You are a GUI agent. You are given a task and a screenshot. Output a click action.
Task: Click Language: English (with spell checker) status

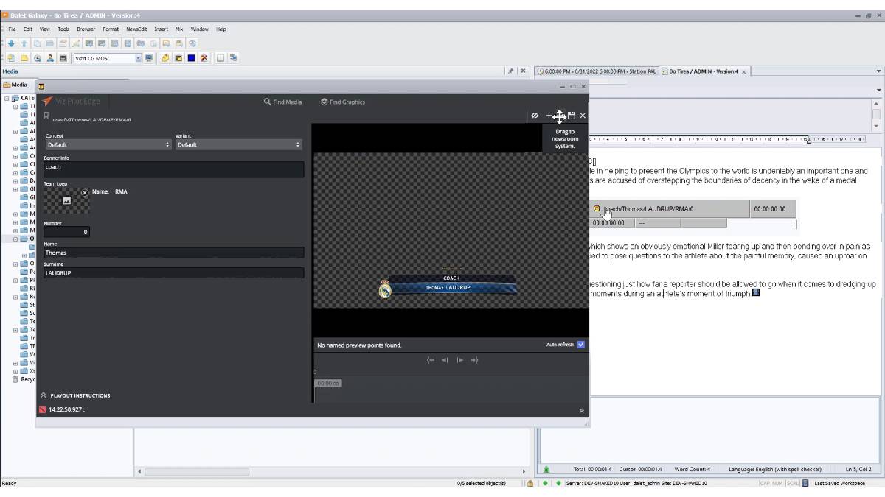(774, 469)
